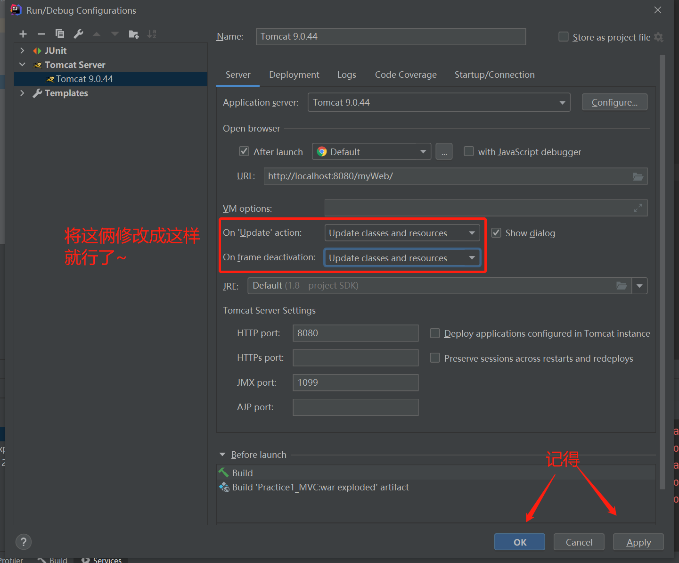Viewport: 679px width, 563px height.
Task: Remove selected configuration with minus icon
Action: [41, 34]
